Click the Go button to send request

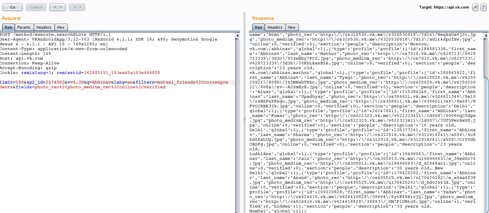(x=13, y=7)
